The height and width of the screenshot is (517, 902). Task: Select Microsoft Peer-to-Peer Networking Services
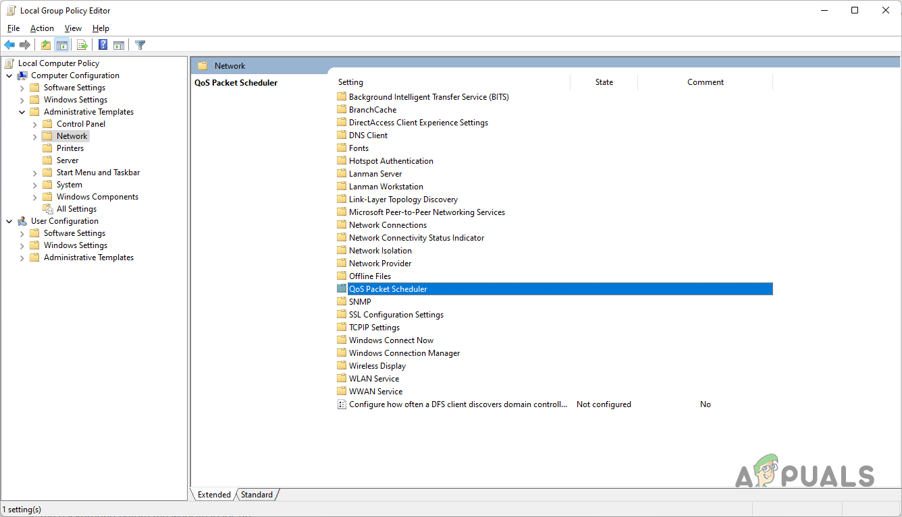tap(427, 212)
